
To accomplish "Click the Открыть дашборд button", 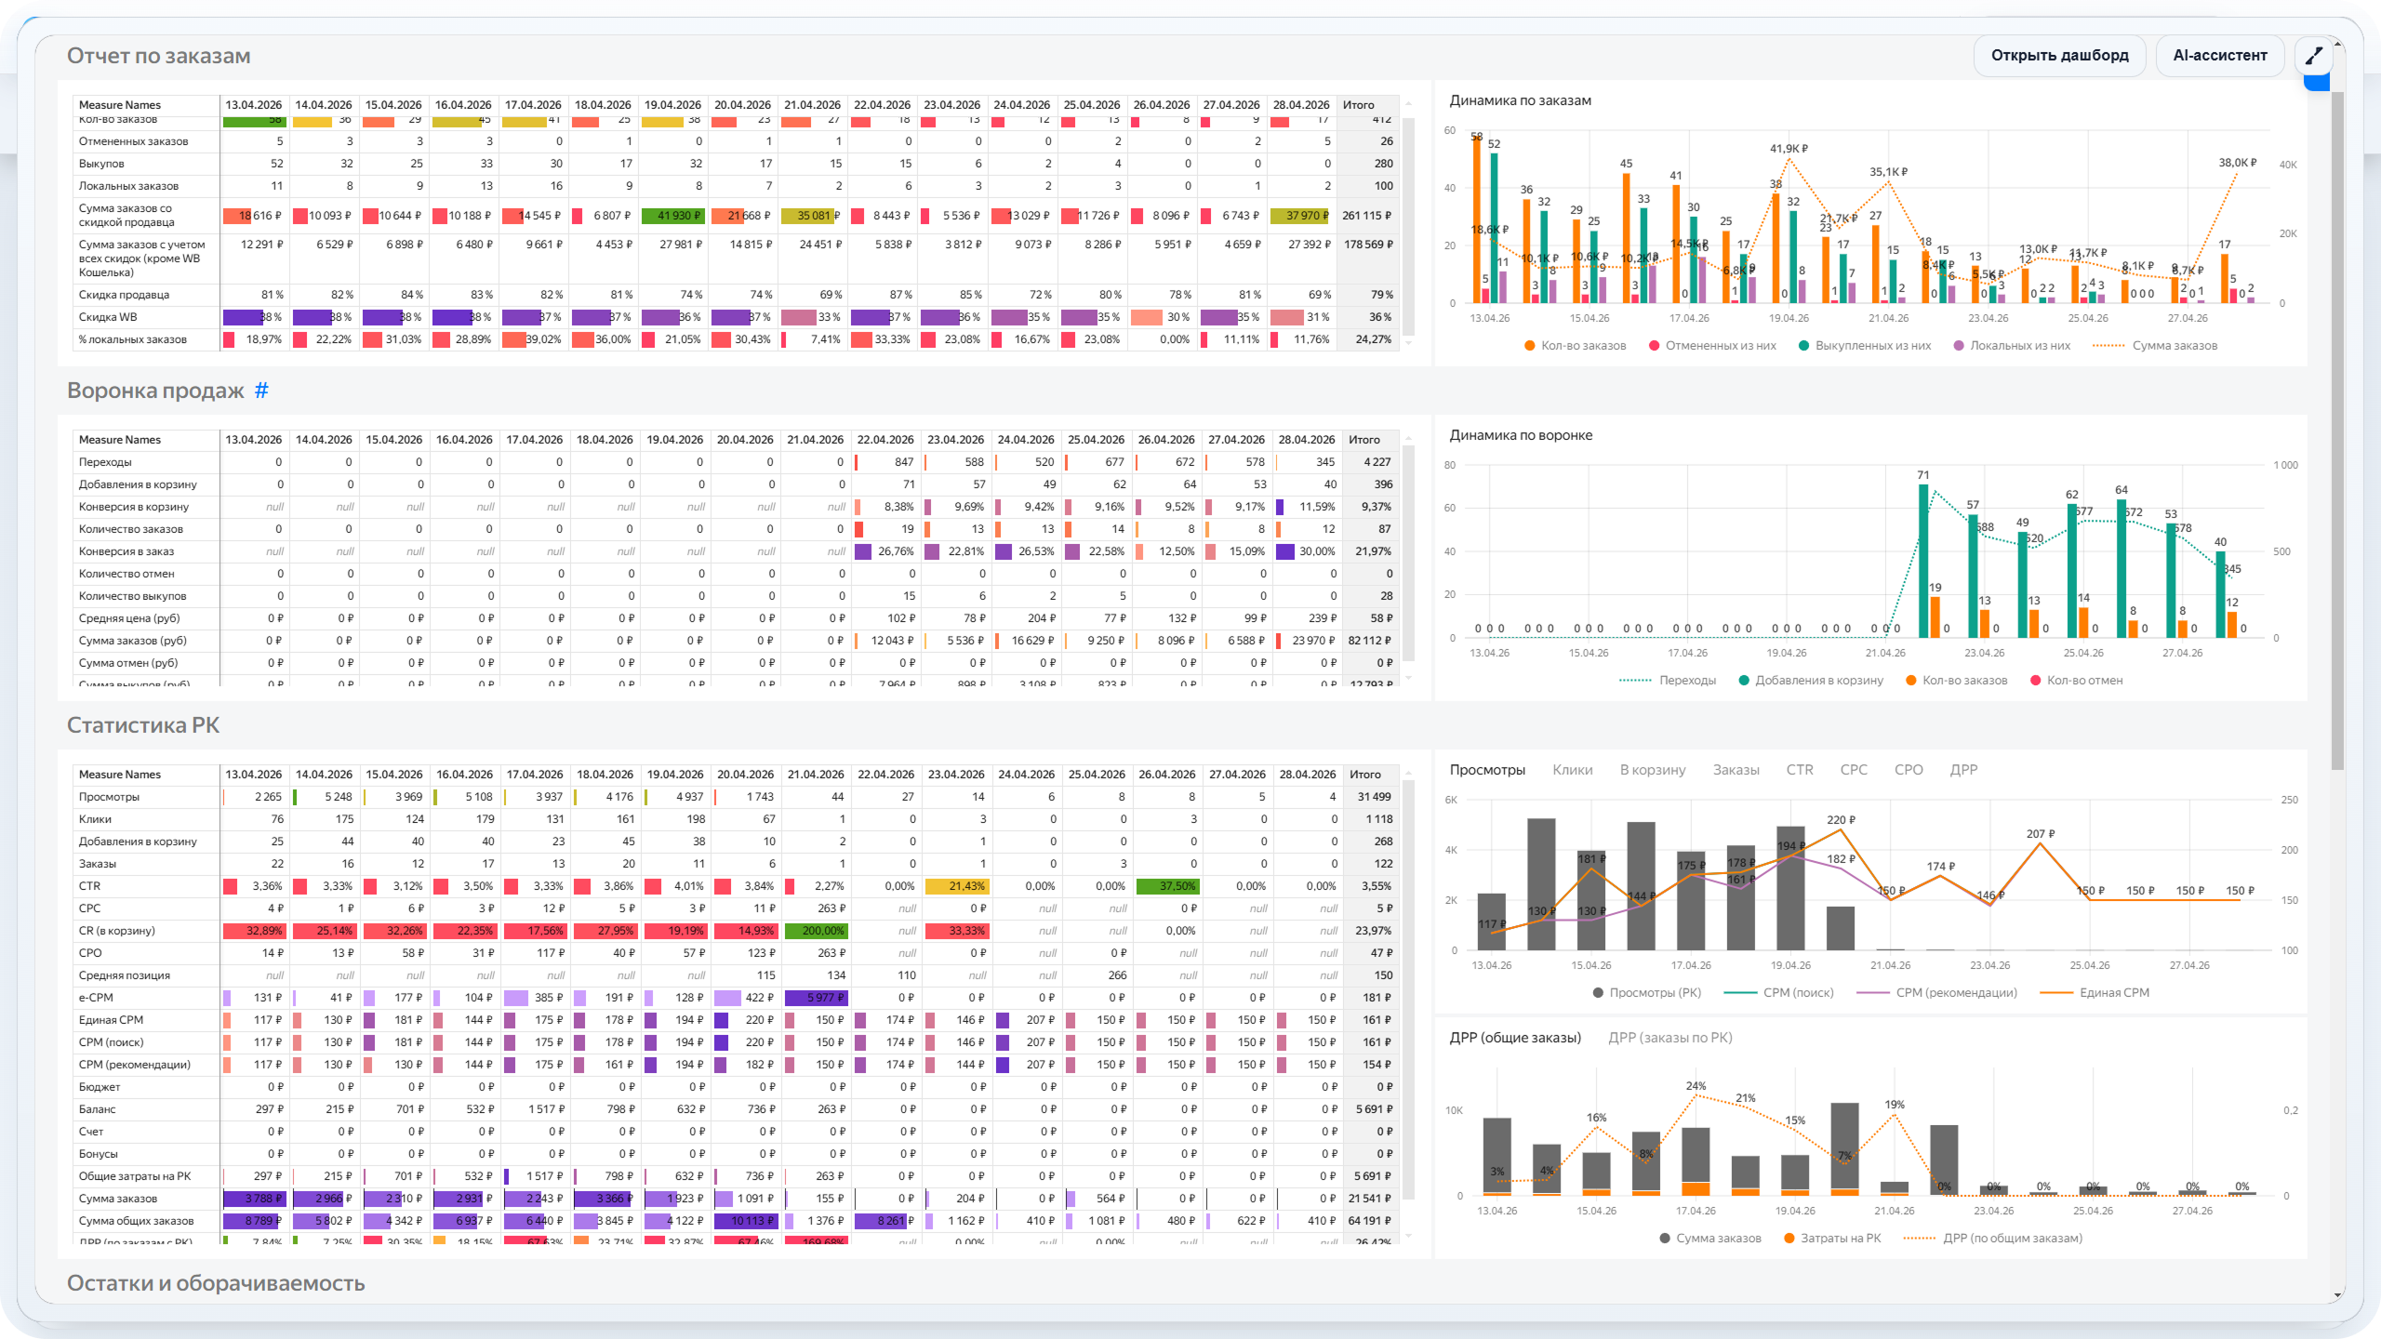I will [2059, 56].
